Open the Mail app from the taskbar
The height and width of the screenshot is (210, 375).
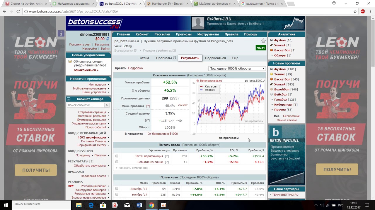127,205
